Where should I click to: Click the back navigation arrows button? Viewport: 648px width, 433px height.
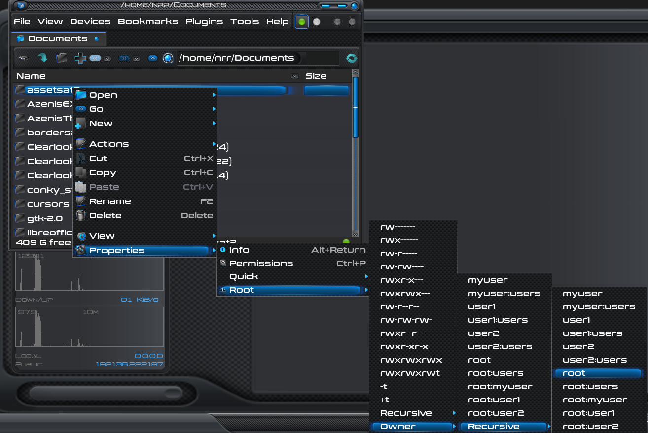(x=96, y=58)
